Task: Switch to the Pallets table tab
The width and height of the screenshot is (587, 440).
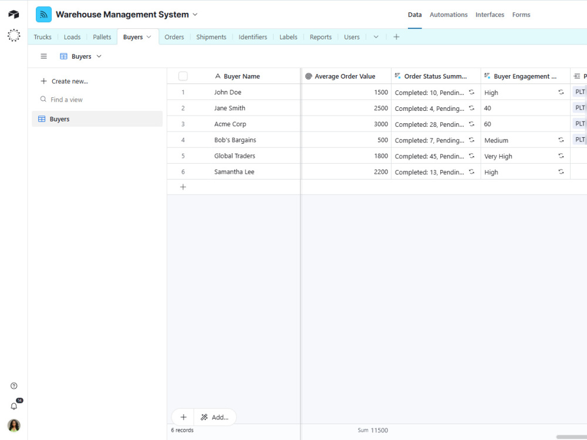Action: (x=102, y=36)
